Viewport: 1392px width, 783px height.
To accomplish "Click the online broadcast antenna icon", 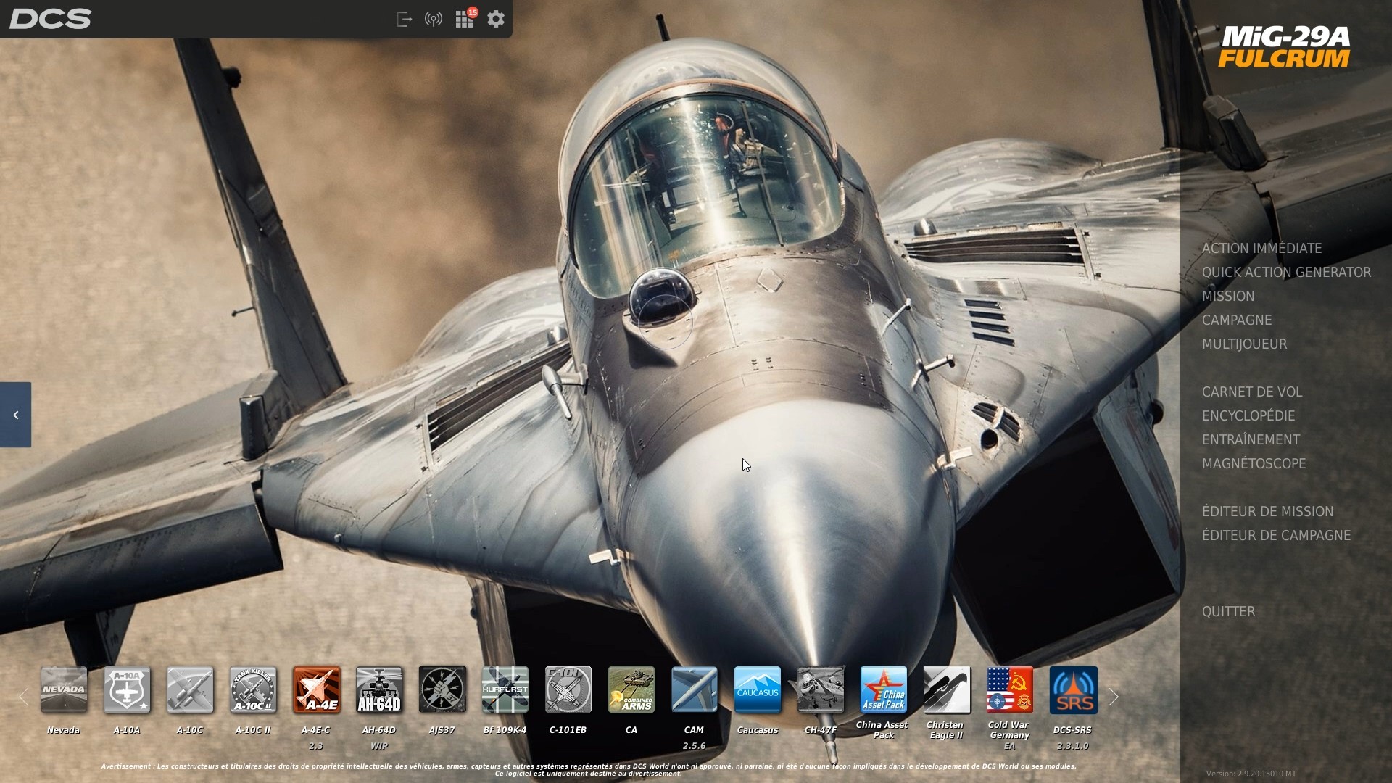I will pyautogui.click(x=434, y=19).
